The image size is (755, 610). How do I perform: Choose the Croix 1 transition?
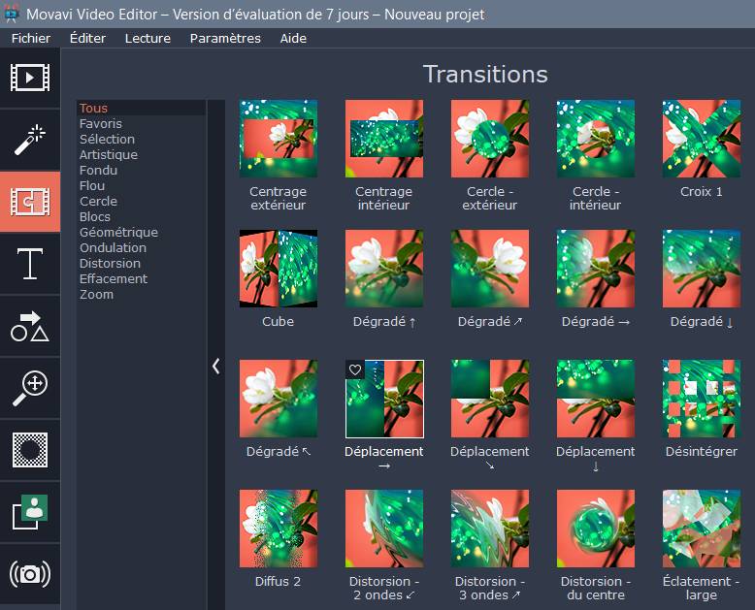click(x=702, y=139)
